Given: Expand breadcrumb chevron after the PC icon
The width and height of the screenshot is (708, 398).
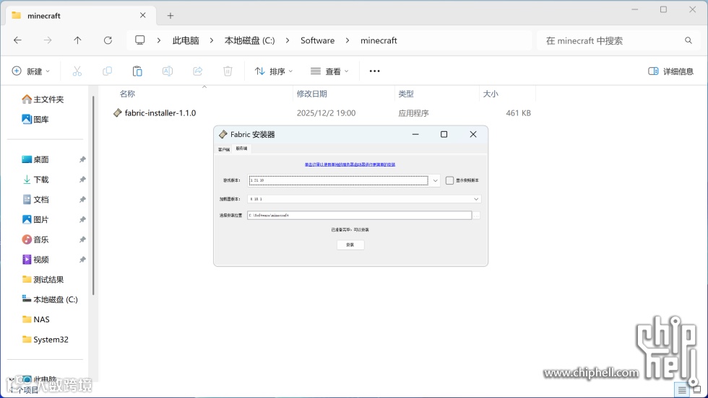Looking at the screenshot, I should coord(158,40).
